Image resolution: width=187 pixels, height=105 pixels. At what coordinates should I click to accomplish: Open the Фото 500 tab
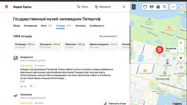point(46,26)
